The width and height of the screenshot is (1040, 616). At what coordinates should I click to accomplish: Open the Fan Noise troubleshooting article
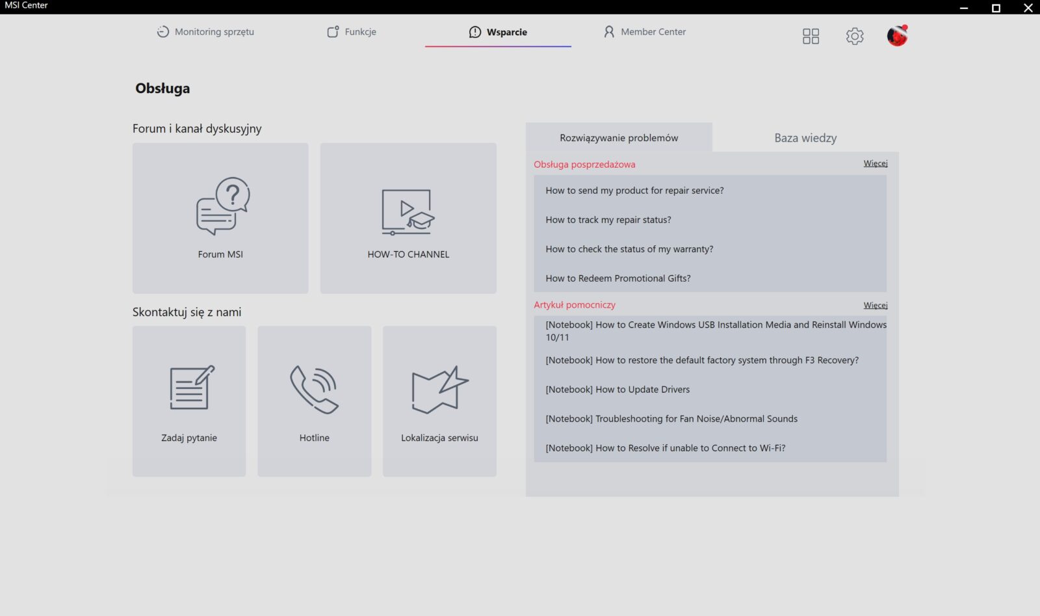point(671,419)
